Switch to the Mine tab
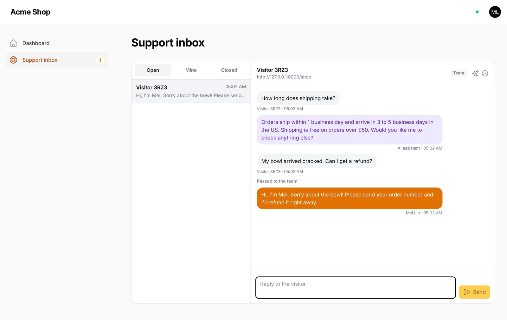The height and width of the screenshot is (320, 507). pyautogui.click(x=191, y=70)
